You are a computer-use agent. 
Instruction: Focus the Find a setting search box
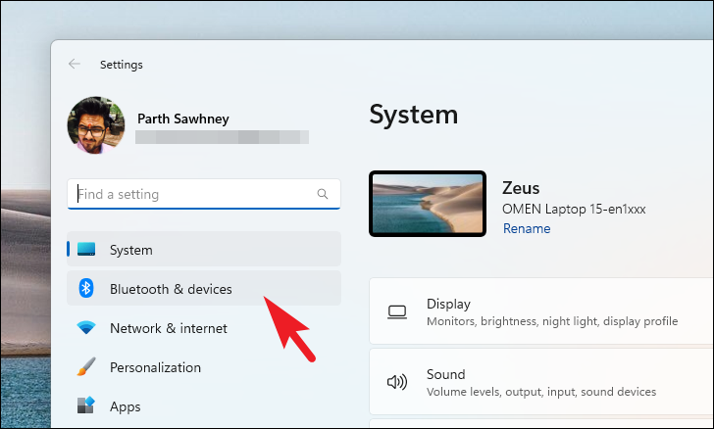point(204,194)
